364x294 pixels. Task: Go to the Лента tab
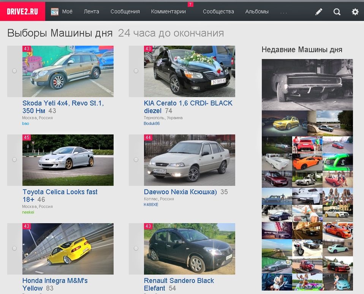click(91, 12)
